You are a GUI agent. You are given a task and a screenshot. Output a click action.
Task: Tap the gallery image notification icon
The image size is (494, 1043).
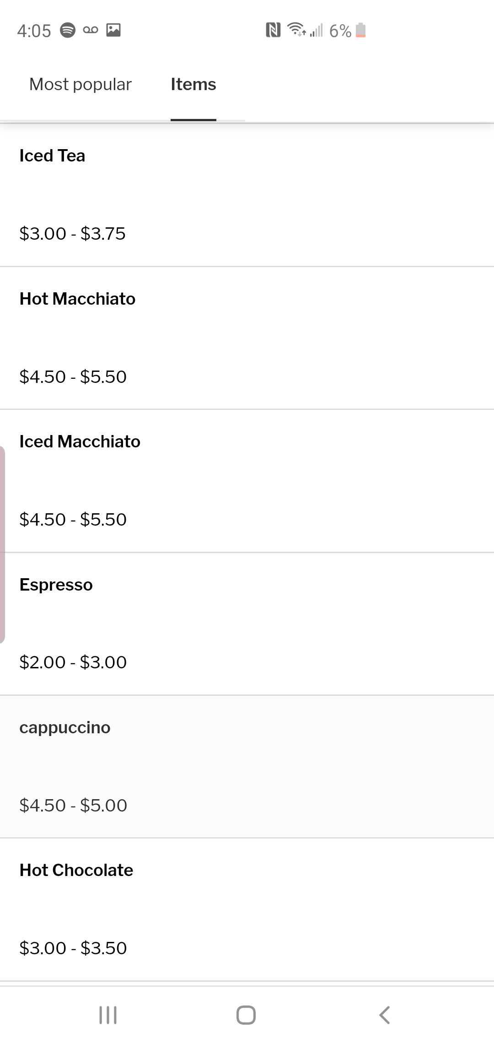(x=113, y=30)
